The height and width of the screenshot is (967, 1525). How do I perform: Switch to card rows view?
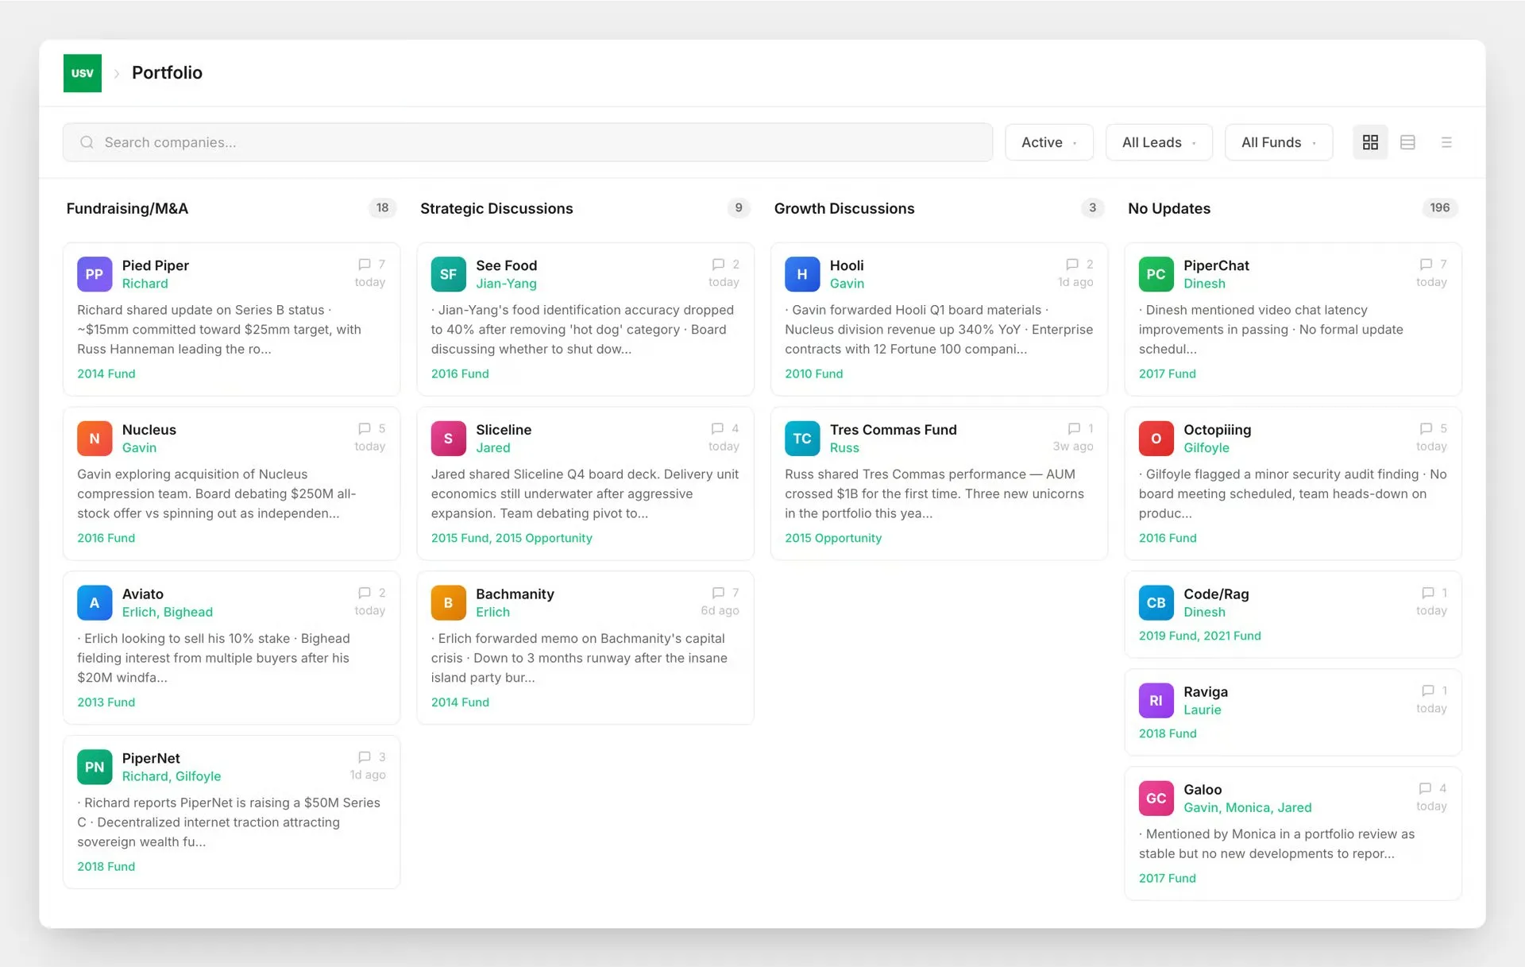coord(1407,142)
